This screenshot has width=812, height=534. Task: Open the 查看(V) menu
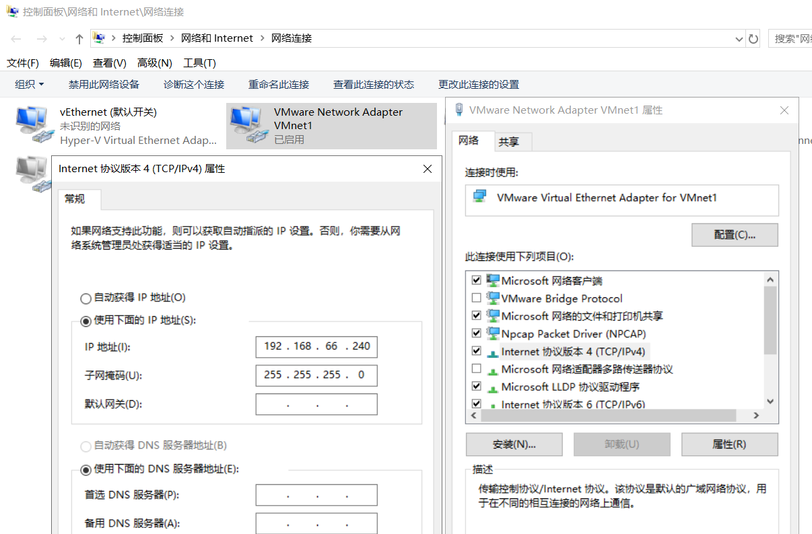click(110, 63)
